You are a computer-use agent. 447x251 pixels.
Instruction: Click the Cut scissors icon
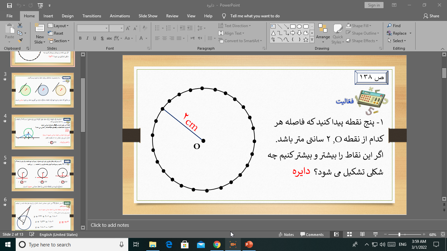tap(20, 26)
